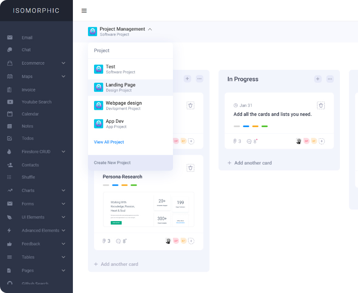The height and width of the screenshot is (293, 358).
Task: Click the Shuffle grid icon in sidebar
Action: [x=9, y=177]
